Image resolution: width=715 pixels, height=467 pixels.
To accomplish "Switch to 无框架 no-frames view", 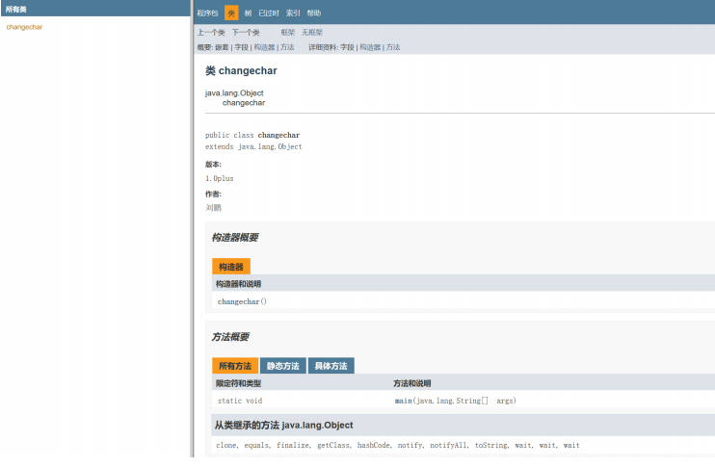I will pos(312,33).
